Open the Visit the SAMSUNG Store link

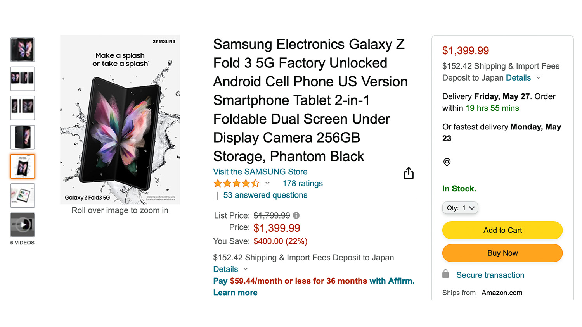(260, 172)
